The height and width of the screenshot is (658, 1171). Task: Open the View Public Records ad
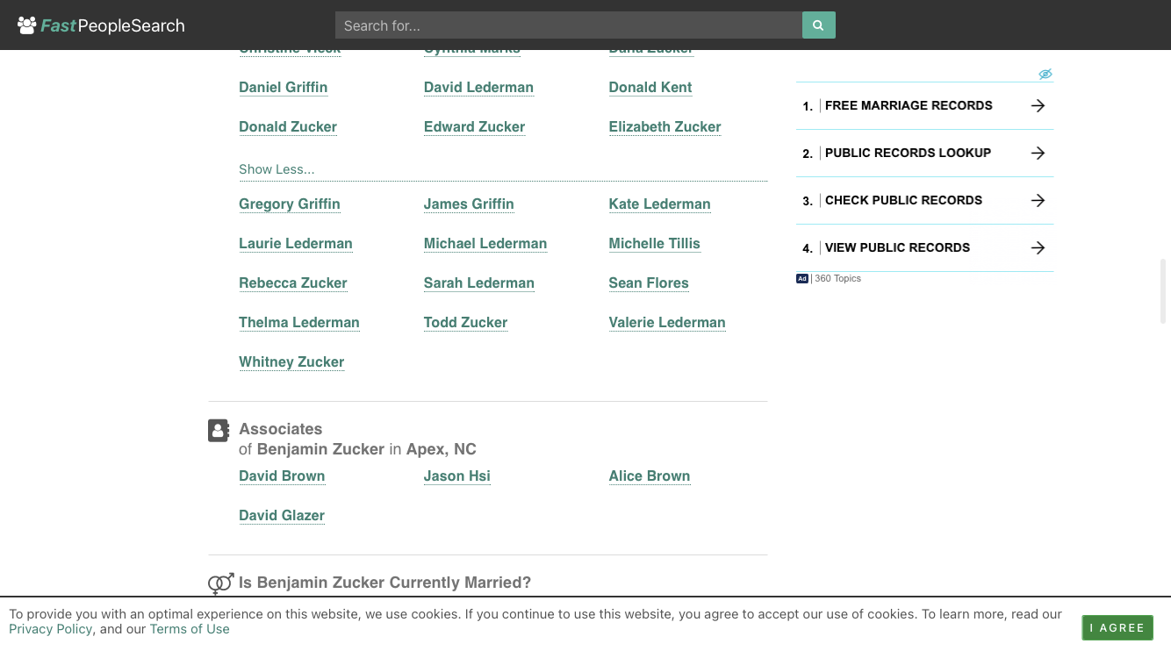[924, 247]
